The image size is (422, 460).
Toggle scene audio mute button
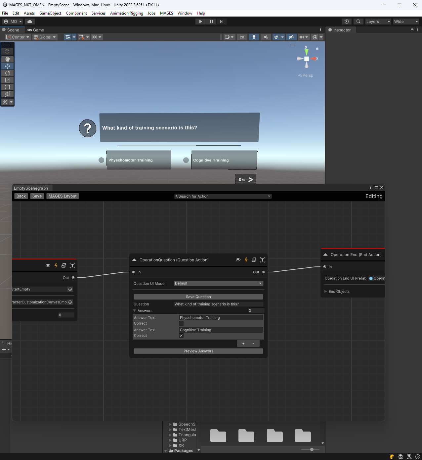(x=266, y=37)
